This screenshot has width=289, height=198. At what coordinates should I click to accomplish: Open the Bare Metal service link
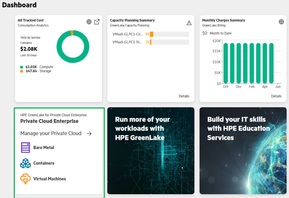point(44,148)
